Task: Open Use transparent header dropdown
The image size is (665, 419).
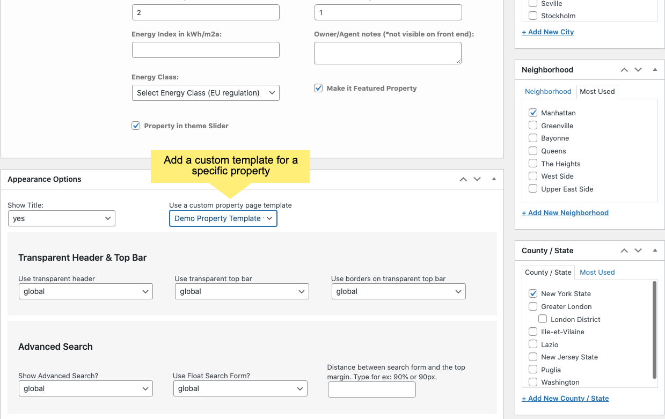Action: click(x=86, y=291)
